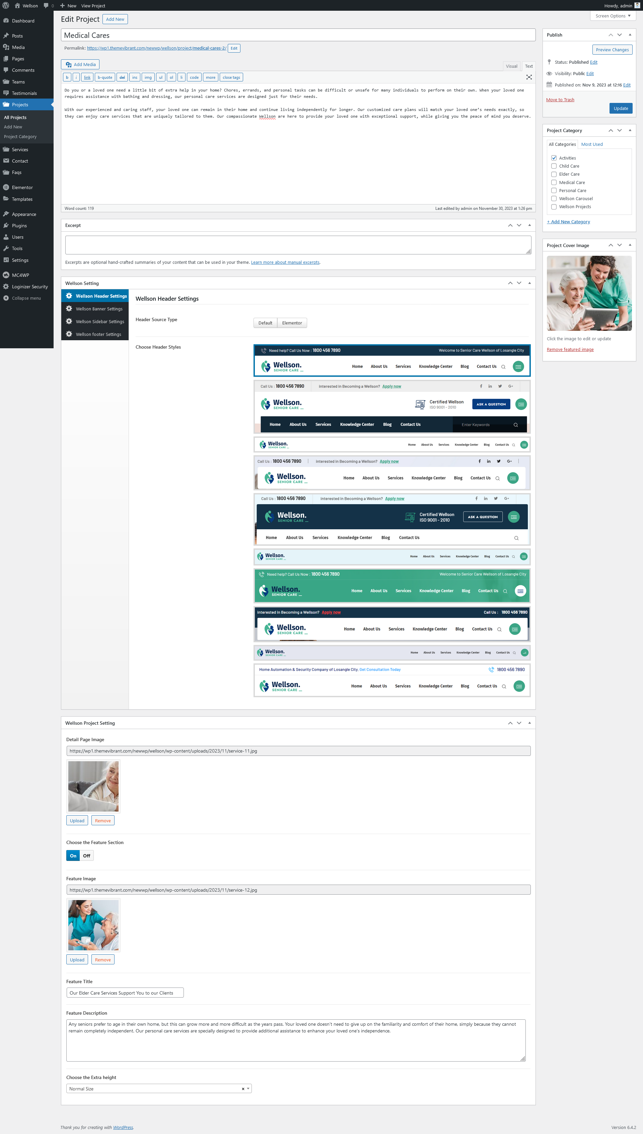This screenshot has width=643, height=1134.
Task: Click the Elementor sidebar icon
Action: tap(6, 187)
